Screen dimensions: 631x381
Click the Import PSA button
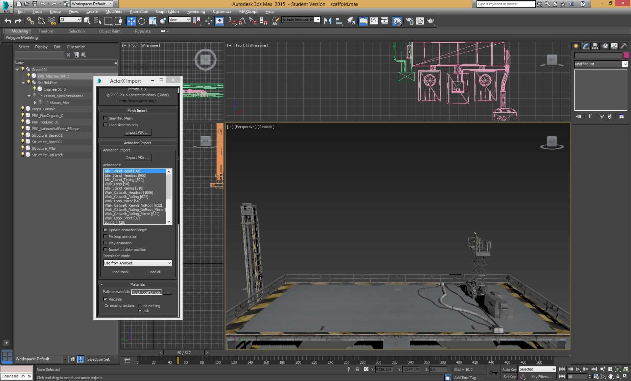click(x=137, y=158)
